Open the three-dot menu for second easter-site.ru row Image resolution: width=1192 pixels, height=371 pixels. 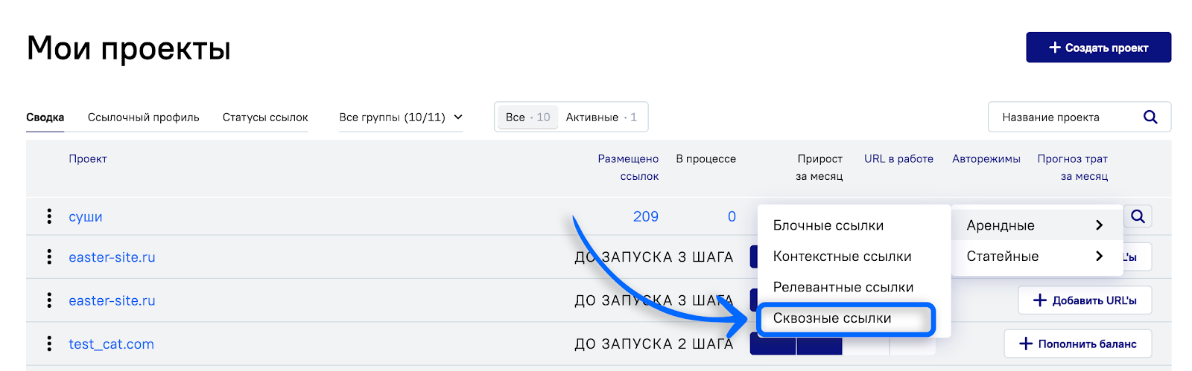tap(49, 300)
